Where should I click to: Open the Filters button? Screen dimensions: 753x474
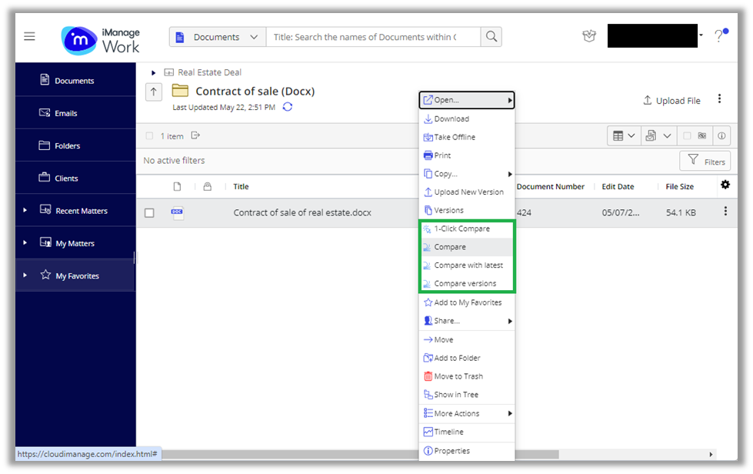(x=705, y=162)
